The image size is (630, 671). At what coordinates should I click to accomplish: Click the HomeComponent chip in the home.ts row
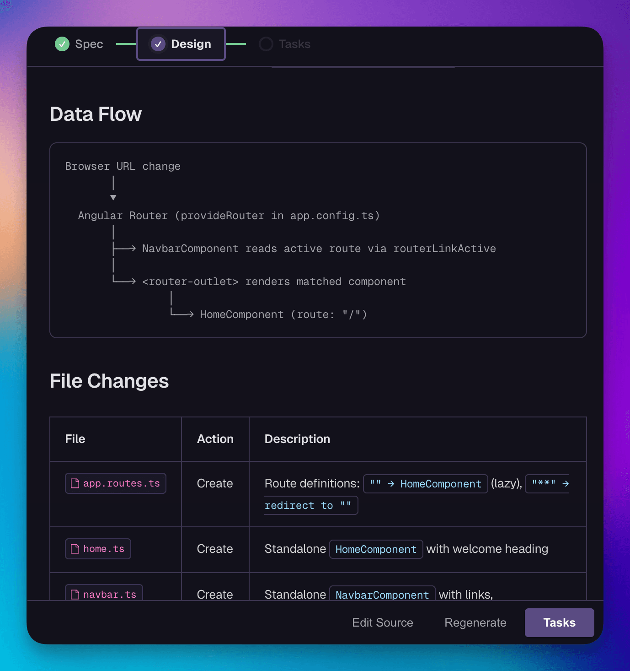click(x=376, y=549)
